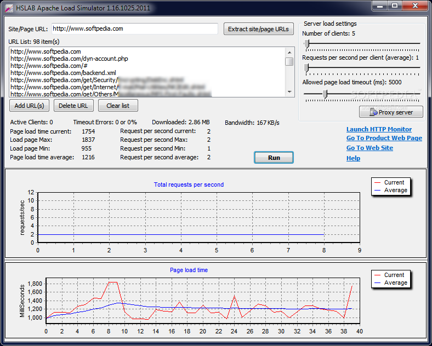432x346 pixels.
Task: Click Load page Min value 955
Action: 86,148
